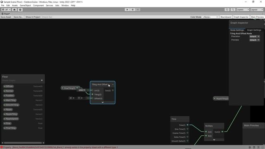Image resolution: width=265 pixels, height=149 pixels.
Task: Select the SmoothTiling property pill
Action: point(11,105)
